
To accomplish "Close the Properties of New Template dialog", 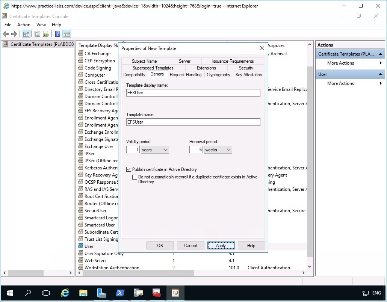I will point(262,48).
